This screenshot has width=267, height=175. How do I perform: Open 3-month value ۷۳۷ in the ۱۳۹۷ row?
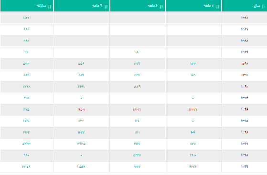(x=193, y=144)
